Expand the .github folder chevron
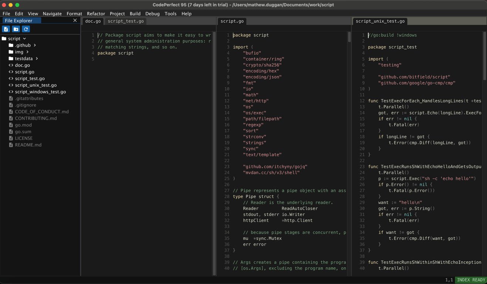 click(x=35, y=45)
